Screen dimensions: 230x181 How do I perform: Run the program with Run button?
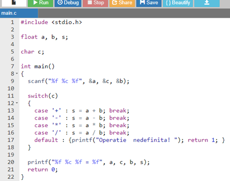41,3
